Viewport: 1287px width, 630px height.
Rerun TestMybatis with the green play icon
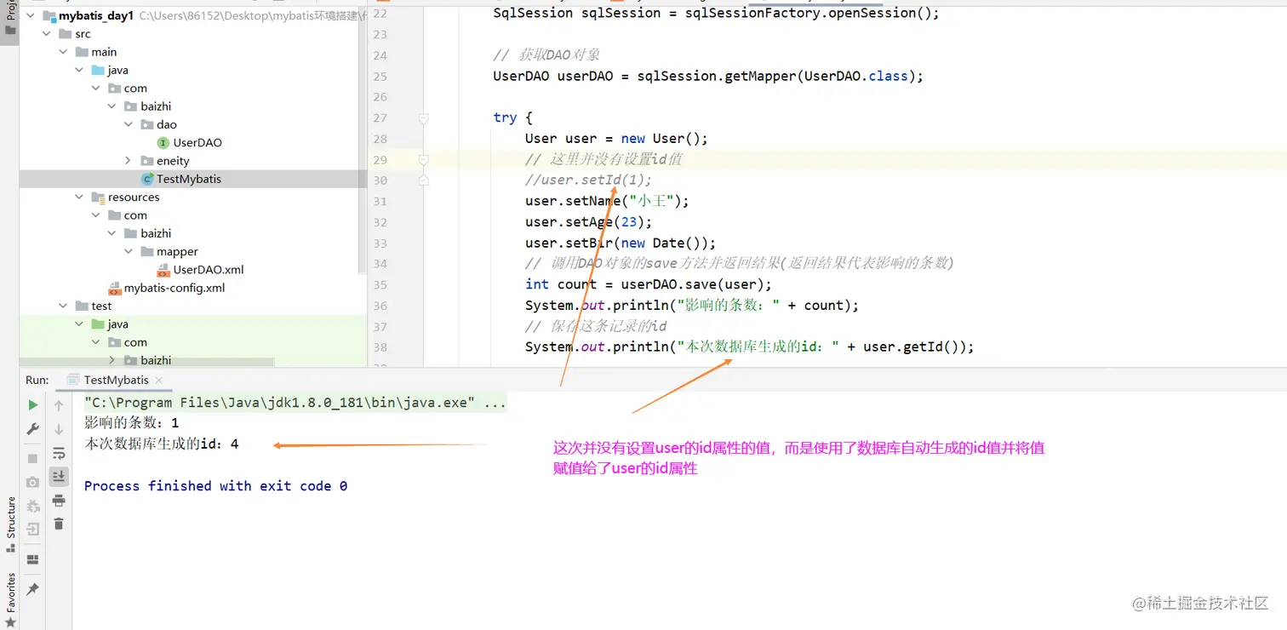coord(33,405)
